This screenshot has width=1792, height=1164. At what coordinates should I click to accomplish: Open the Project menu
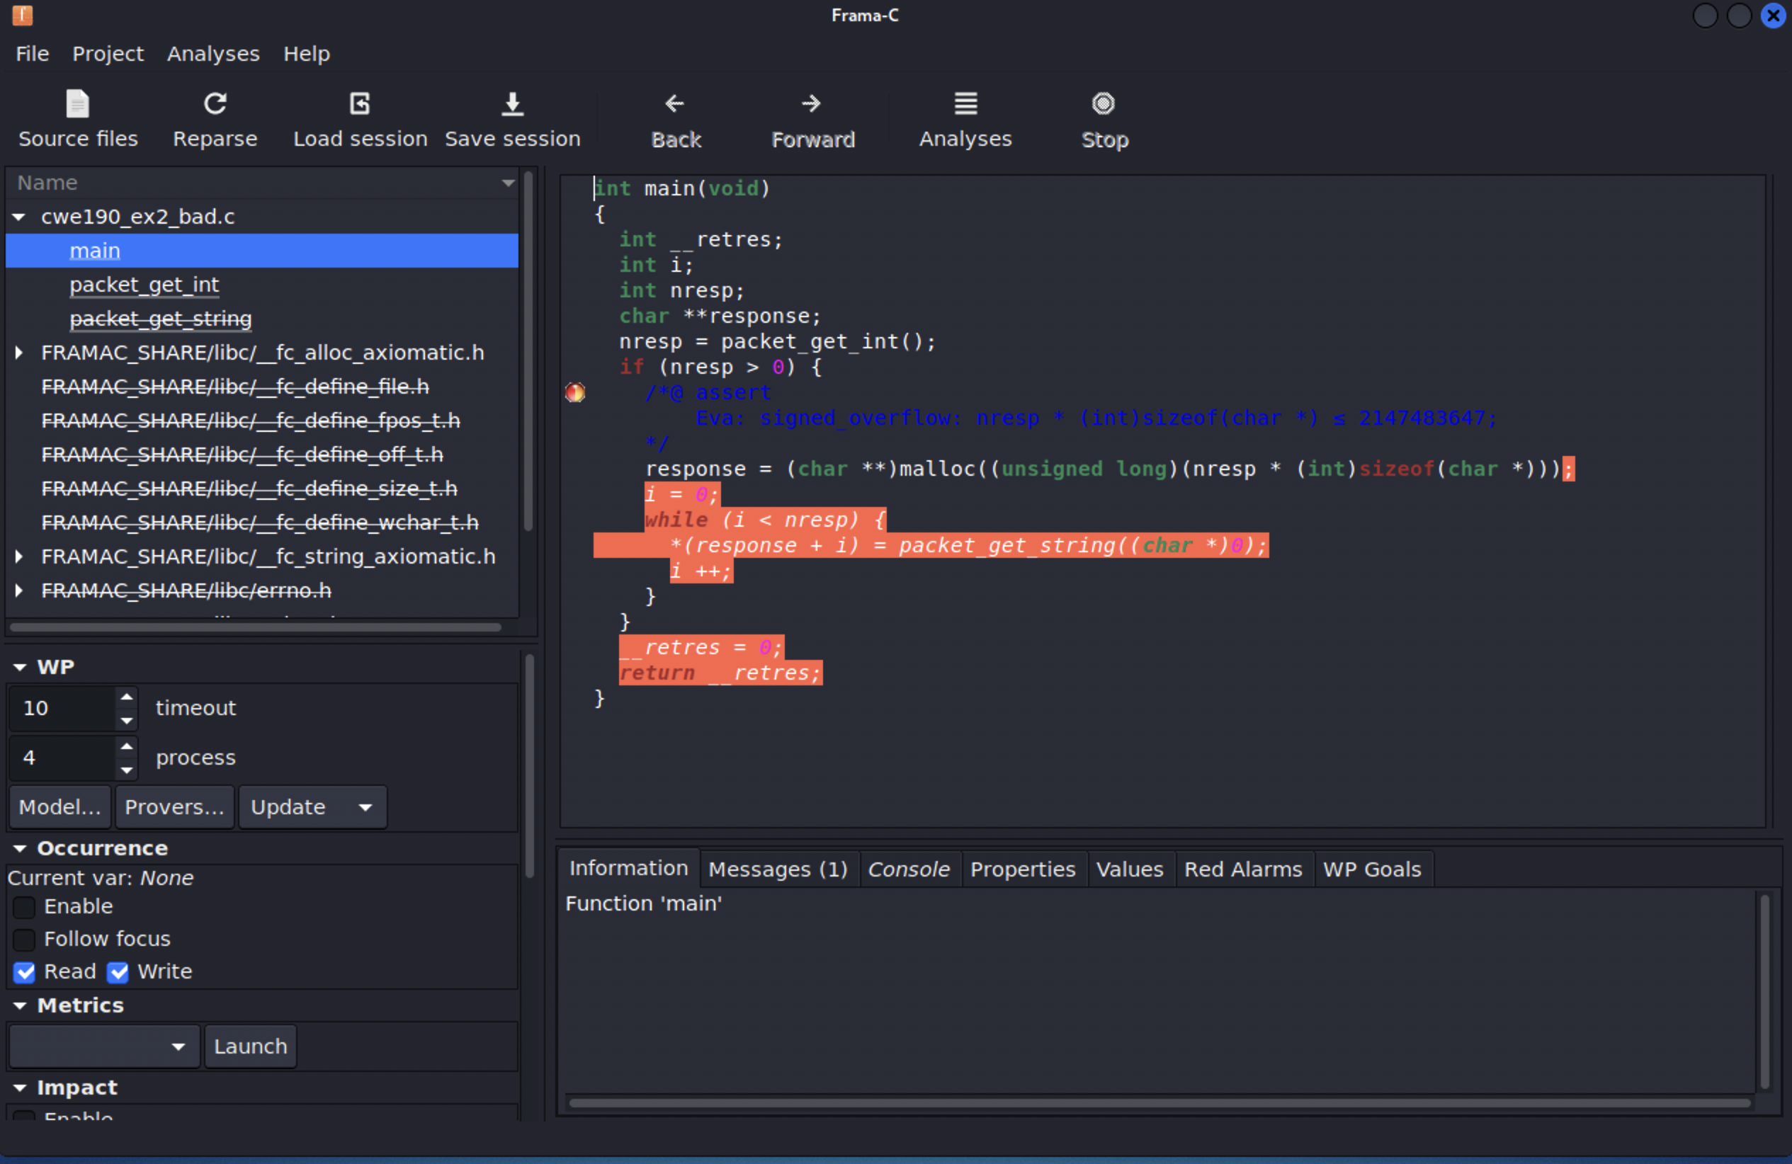pyautogui.click(x=108, y=53)
